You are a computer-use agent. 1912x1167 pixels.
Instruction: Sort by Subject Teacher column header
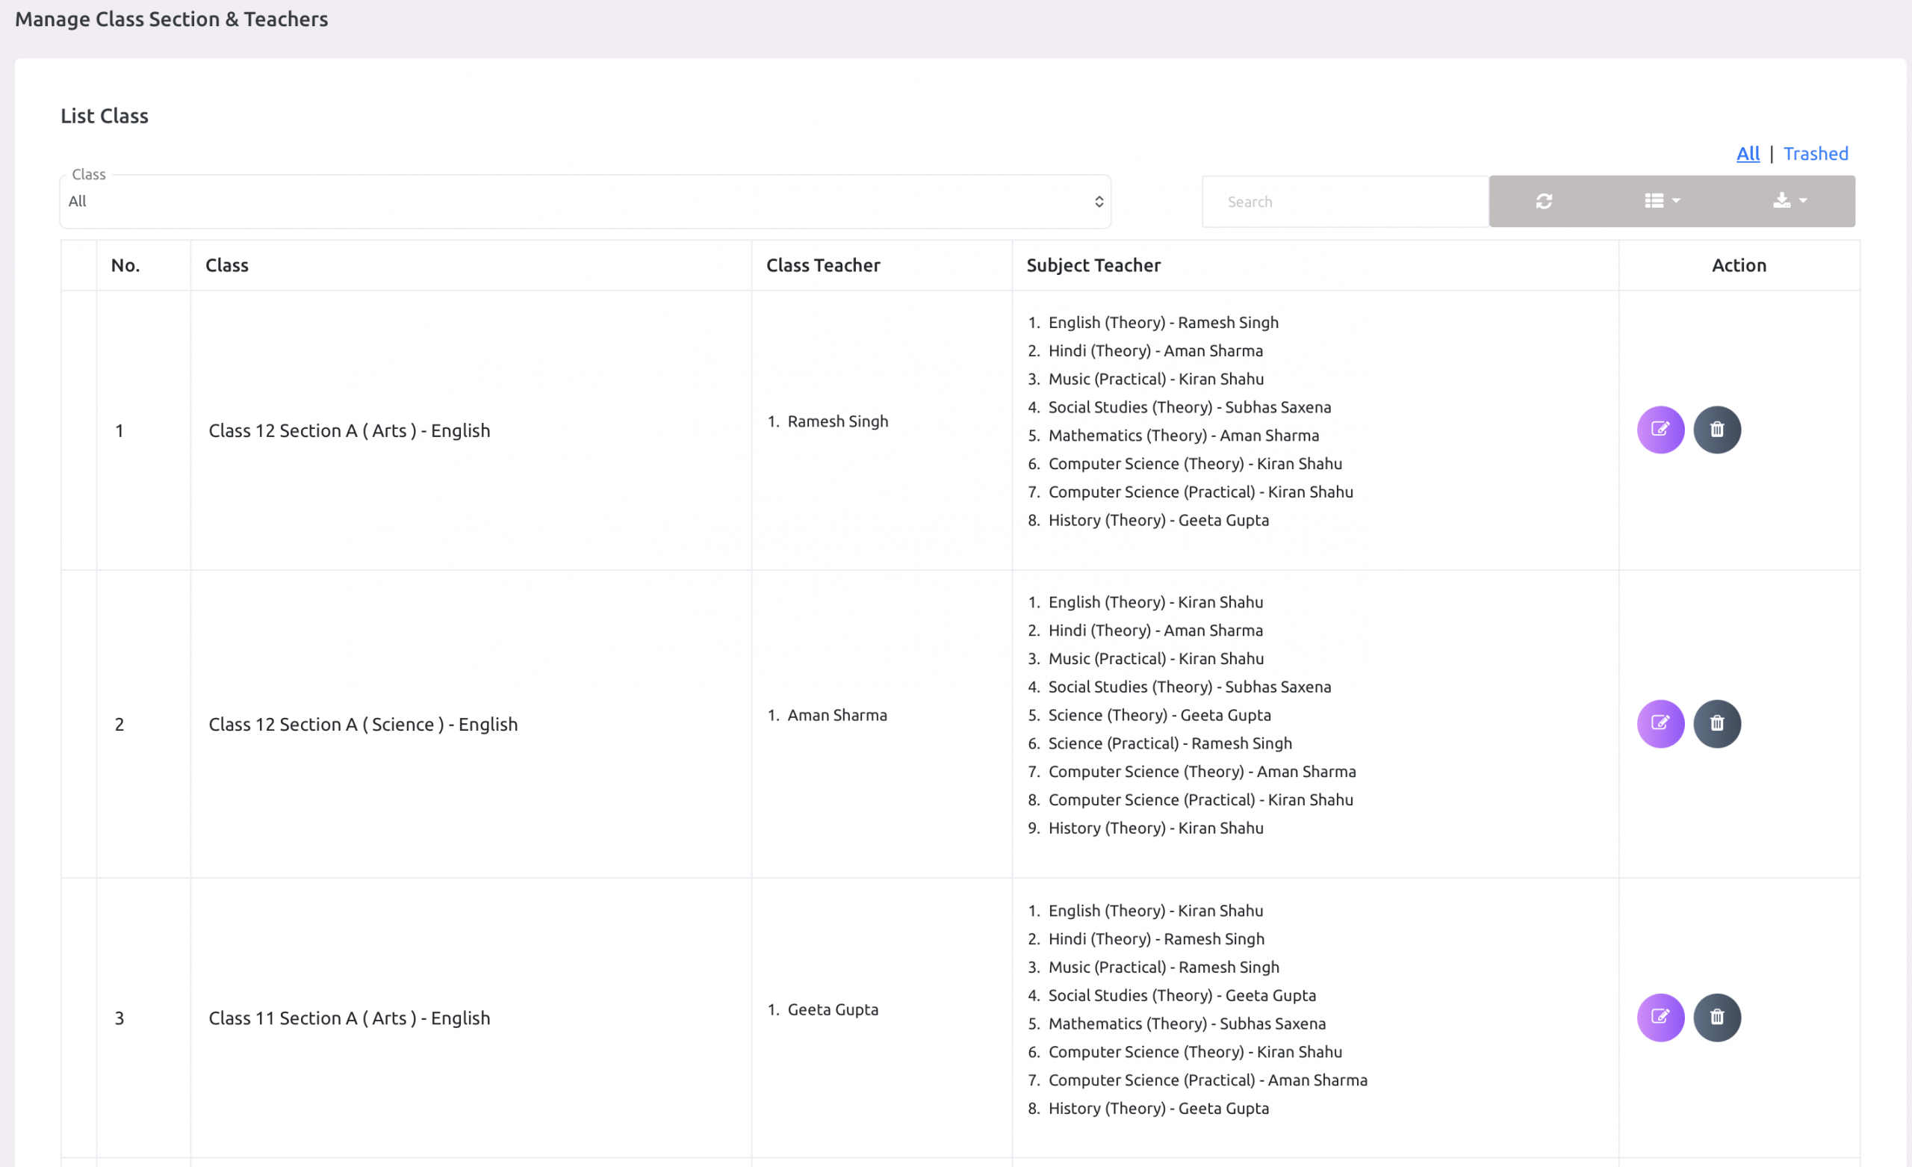(x=1093, y=265)
